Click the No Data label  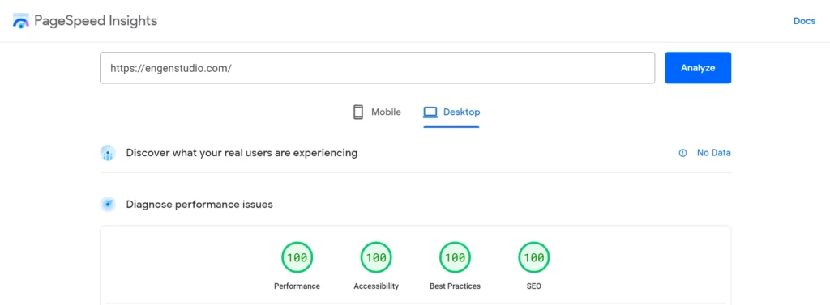(713, 153)
